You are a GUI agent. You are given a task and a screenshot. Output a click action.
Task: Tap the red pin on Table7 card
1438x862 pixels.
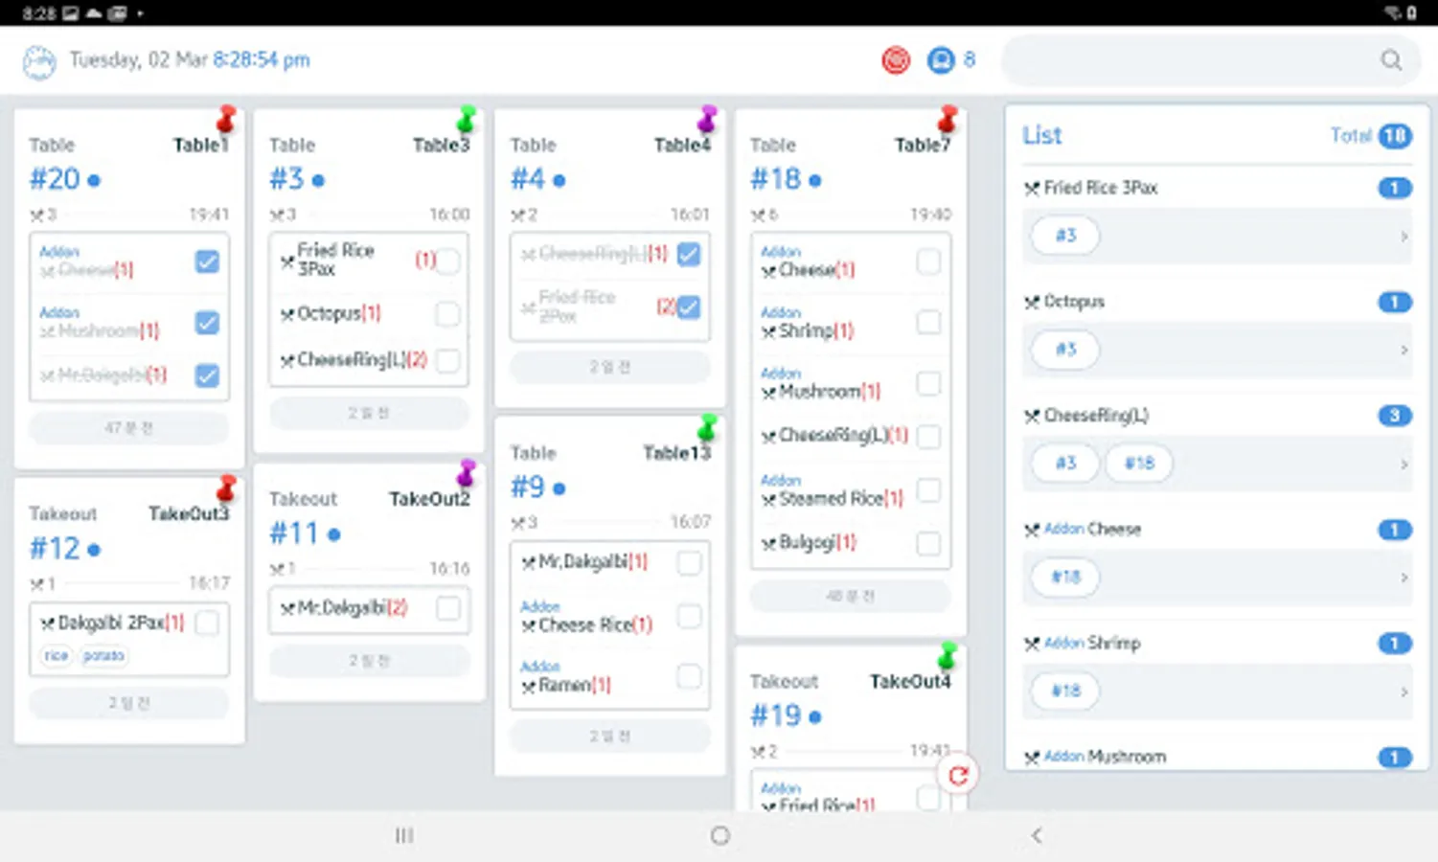pyautogui.click(x=947, y=119)
